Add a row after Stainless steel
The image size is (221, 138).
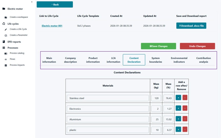coord(178,98)
